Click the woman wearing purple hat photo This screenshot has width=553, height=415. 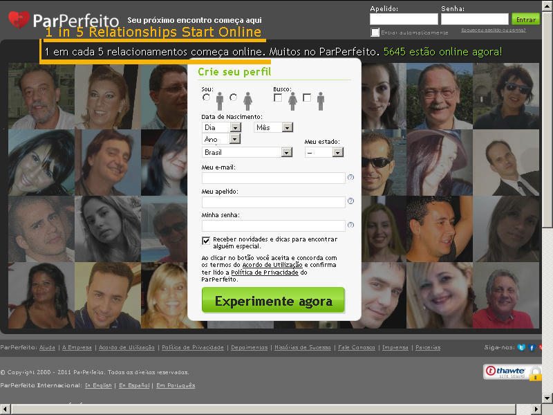[440, 163]
